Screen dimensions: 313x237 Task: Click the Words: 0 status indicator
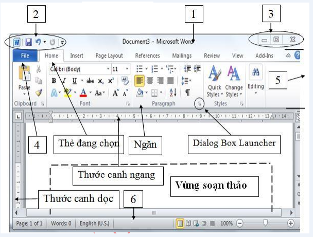pos(61,224)
